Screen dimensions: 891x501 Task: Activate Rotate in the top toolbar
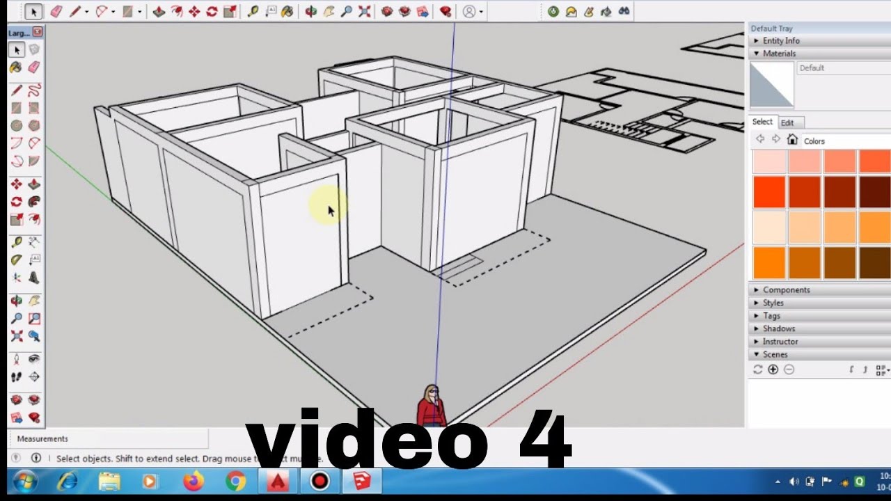212,11
